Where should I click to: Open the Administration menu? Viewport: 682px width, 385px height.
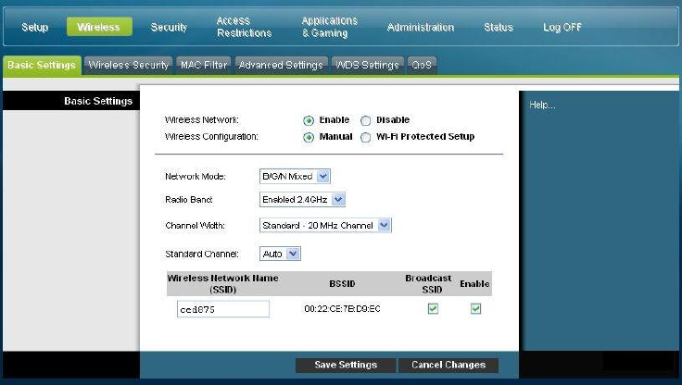click(421, 28)
